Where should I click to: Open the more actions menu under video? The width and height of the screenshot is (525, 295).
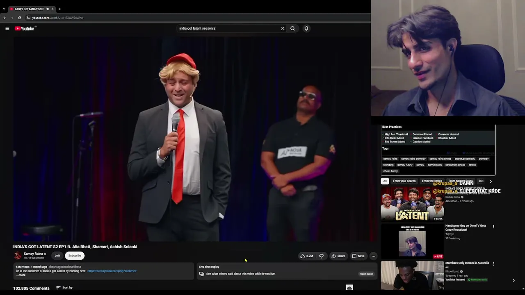[373, 256]
